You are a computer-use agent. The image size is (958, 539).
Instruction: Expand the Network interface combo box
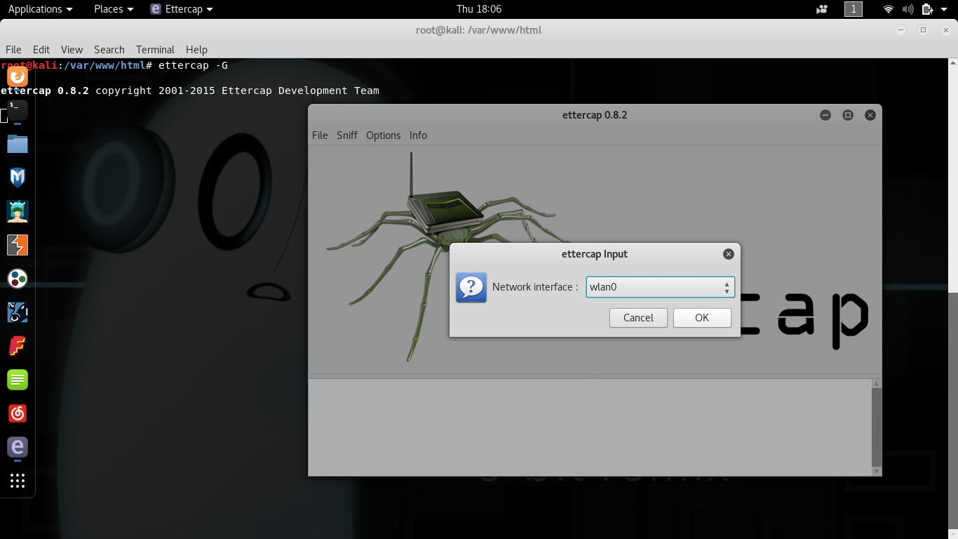point(727,287)
